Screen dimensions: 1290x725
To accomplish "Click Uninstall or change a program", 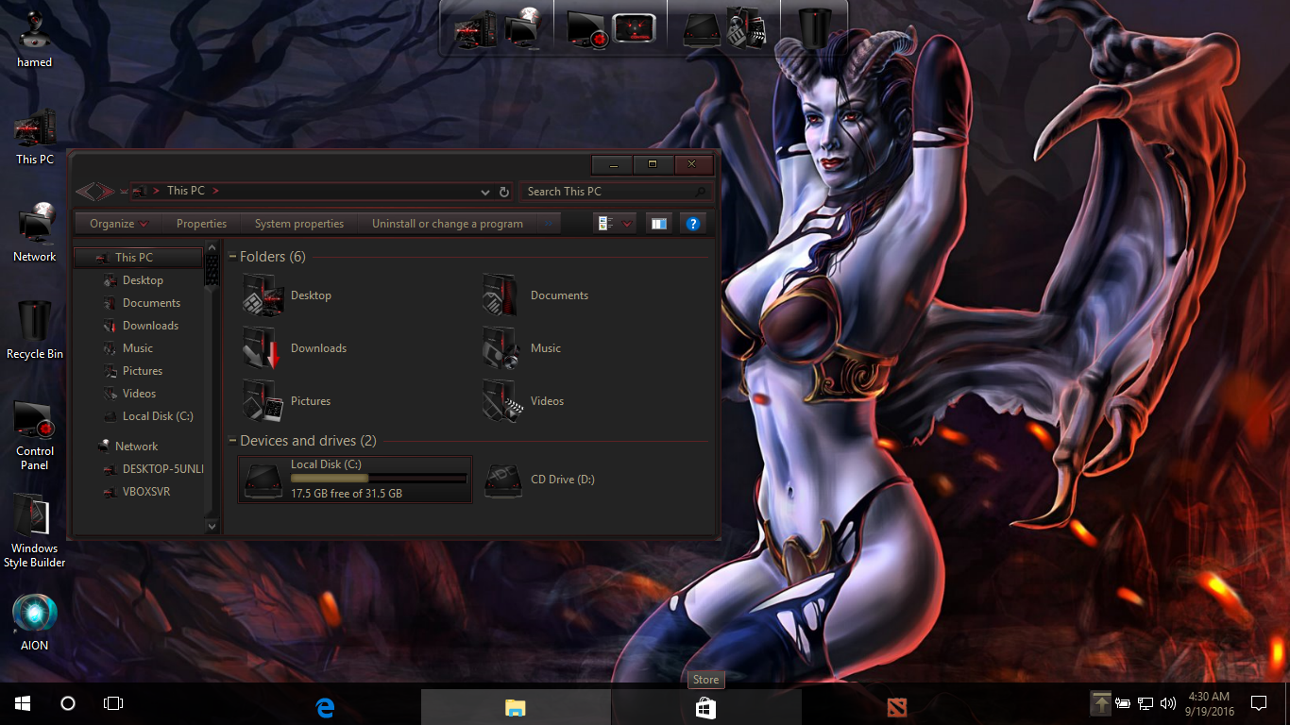I will pyautogui.click(x=447, y=224).
